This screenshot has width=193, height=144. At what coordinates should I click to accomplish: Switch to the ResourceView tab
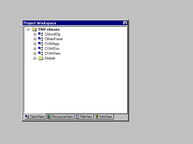coord(60,117)
